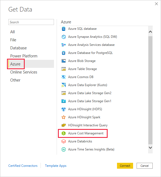
Task: Select the Power Platform category
Action: (24, 56)
